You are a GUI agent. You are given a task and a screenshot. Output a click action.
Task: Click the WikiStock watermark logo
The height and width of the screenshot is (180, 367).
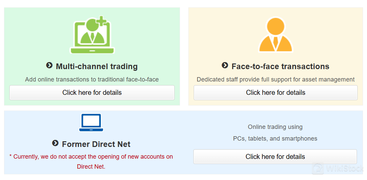(337, 169)
